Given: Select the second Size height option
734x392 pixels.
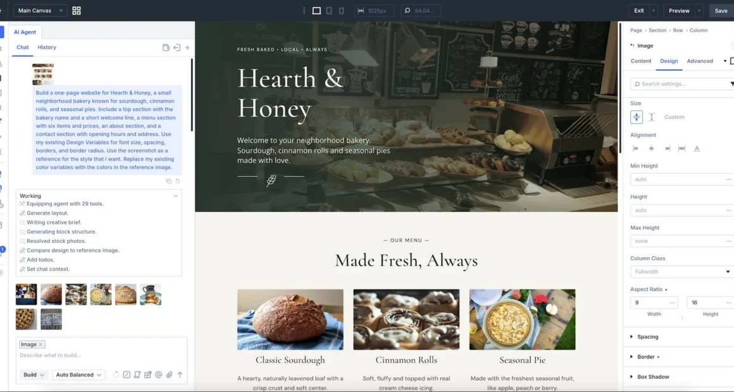Looking at the screenshot, I should point(652,117).
